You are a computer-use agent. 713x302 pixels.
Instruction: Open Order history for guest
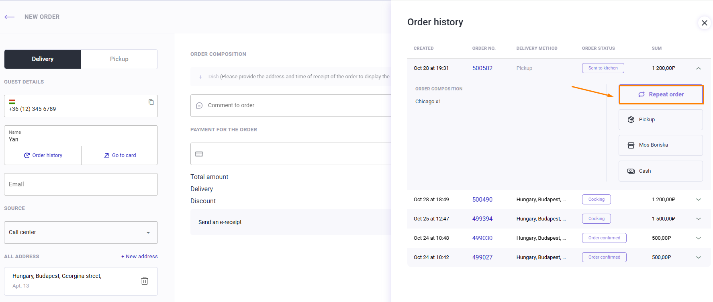click(x=43, y=155)
